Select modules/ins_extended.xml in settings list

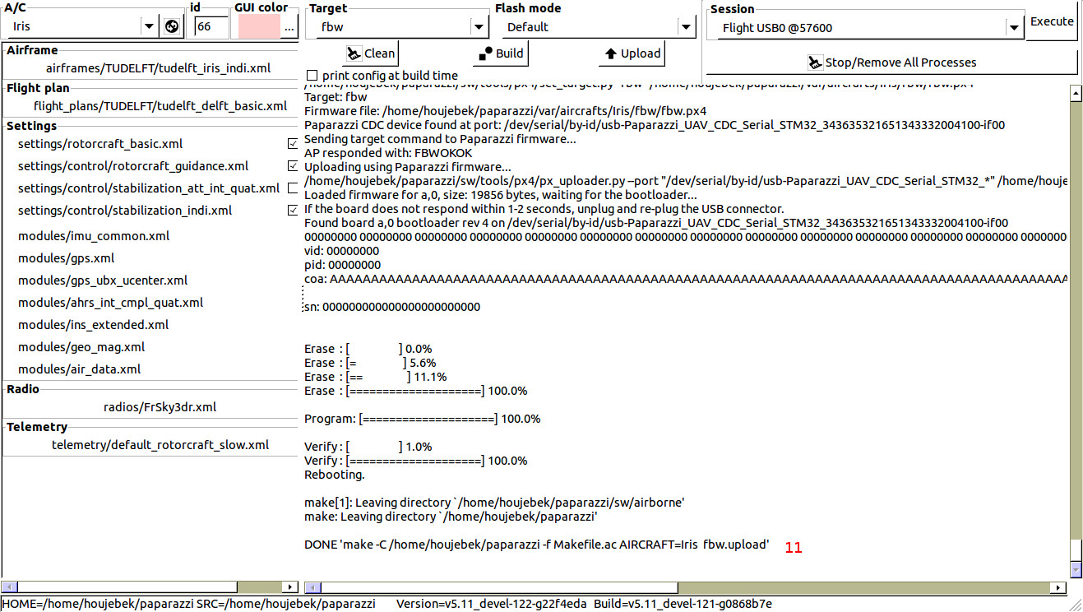click(x=93, y=325)
